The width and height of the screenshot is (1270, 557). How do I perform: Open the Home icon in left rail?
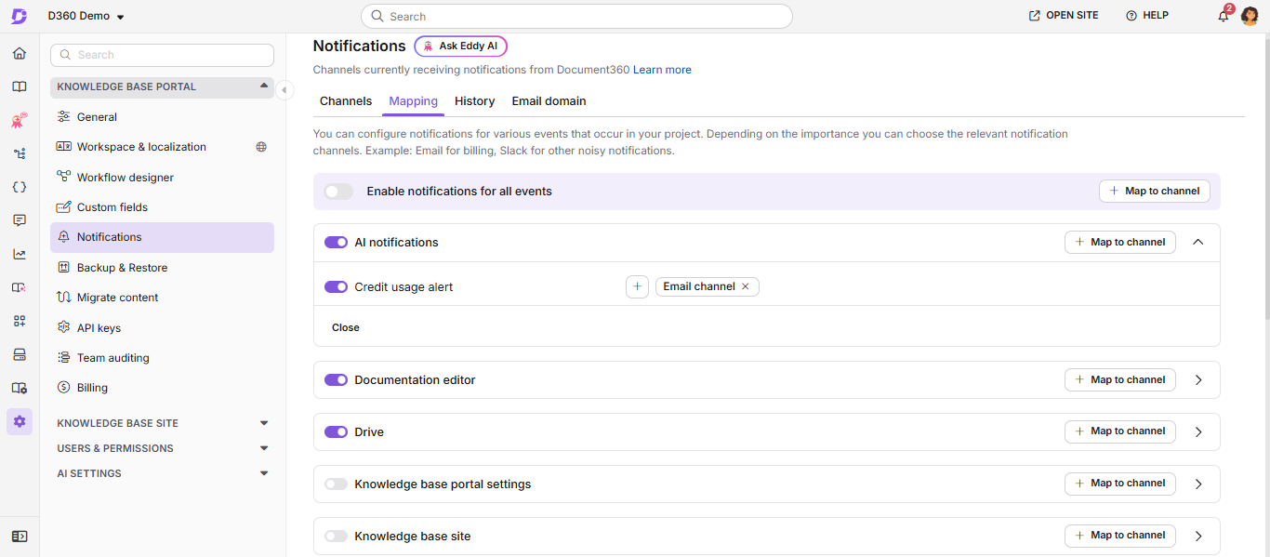click(x=20, y=53)
